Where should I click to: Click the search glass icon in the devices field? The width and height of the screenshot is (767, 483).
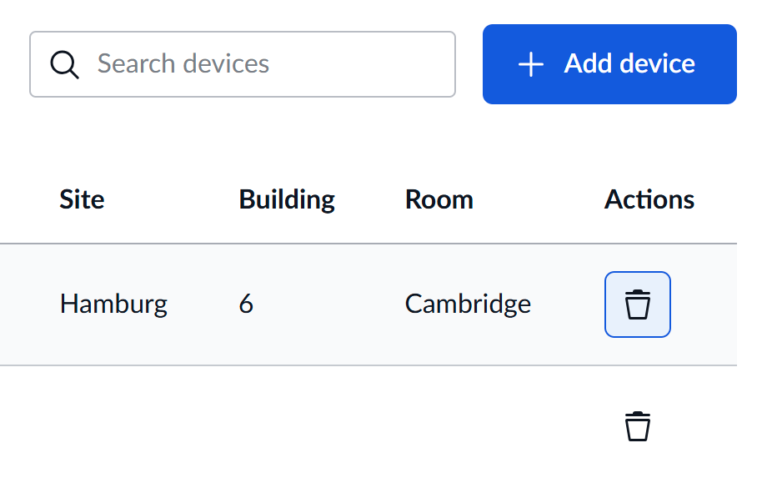pos(64,63)
